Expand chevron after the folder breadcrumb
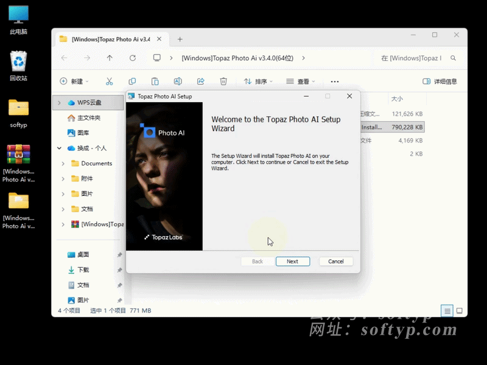This screenshot has height=365, width=487. pos(303,58)
